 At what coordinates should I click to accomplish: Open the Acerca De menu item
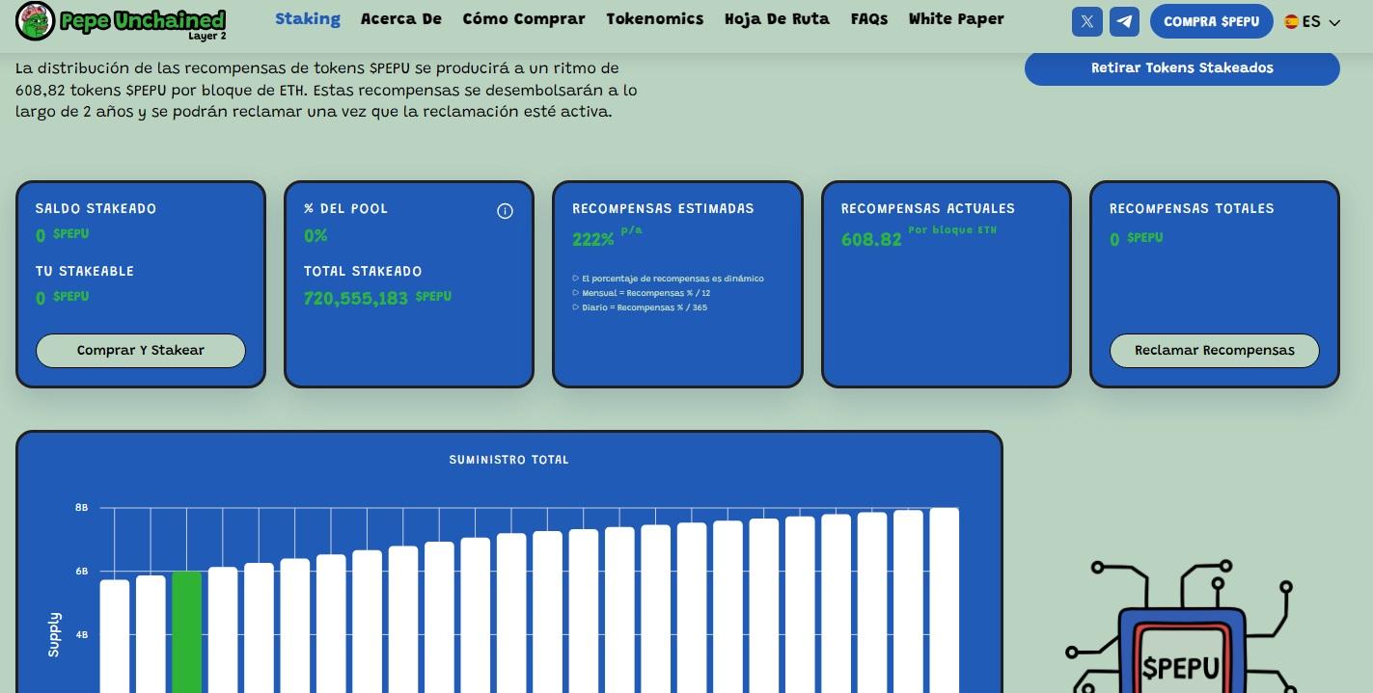click(401, 18)
